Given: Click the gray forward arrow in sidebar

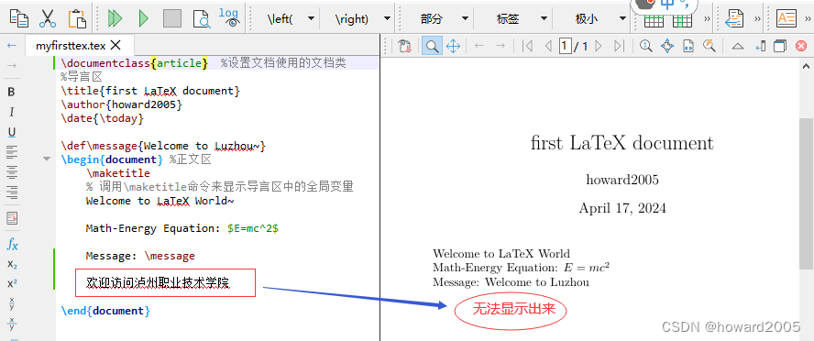Looking at the screenshot, I should (11, 65).
